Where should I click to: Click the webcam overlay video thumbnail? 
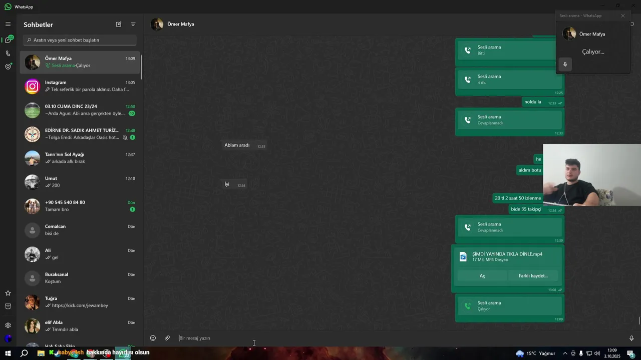[592, 175]
